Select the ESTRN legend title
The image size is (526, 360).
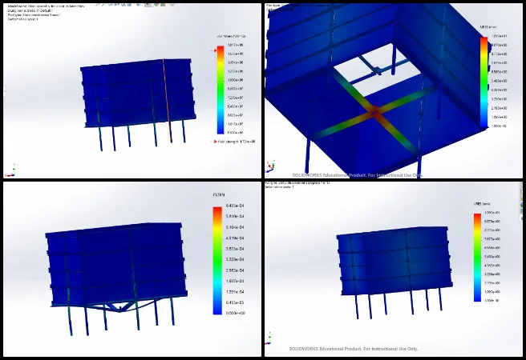pyautogui.click(x=218, y=194)
